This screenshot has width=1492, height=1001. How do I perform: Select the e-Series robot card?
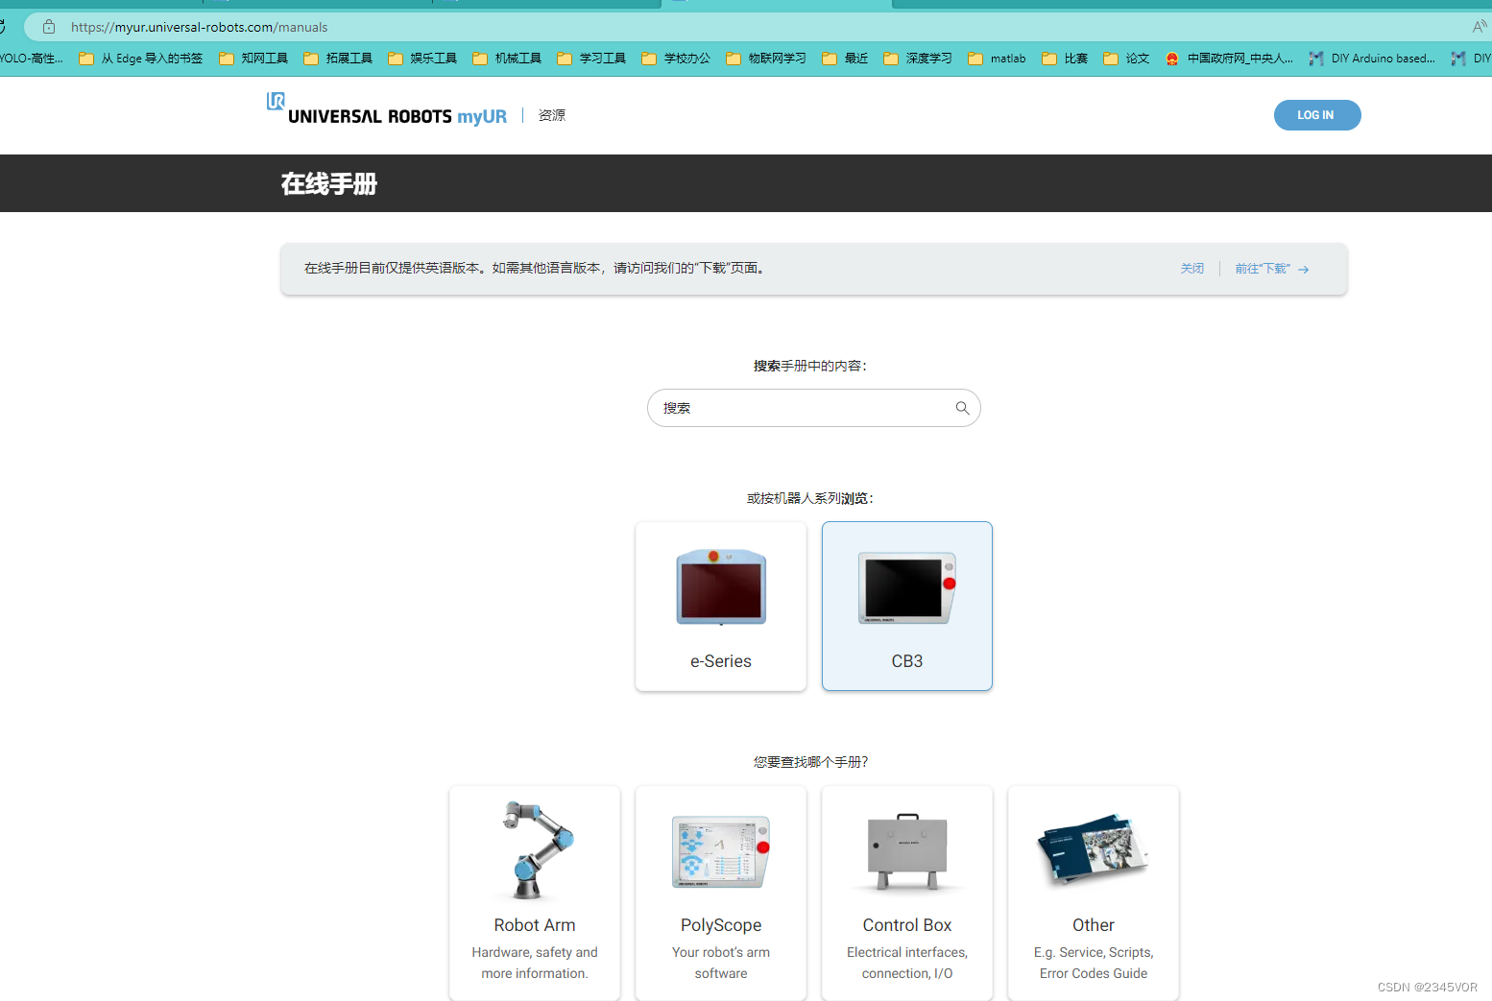click(x=721, y=606)
